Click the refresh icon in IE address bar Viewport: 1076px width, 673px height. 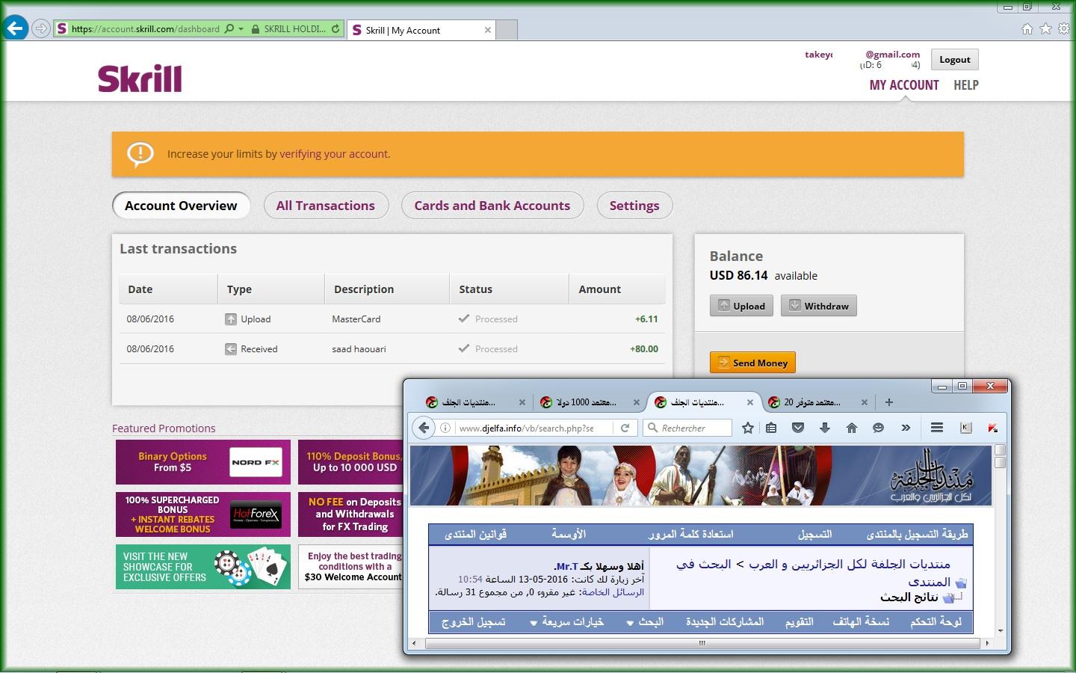point(336,29)
